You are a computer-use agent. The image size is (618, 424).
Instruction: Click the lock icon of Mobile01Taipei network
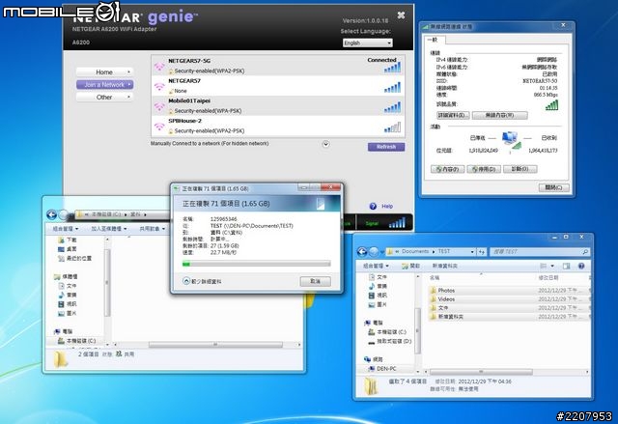[171, 111]
